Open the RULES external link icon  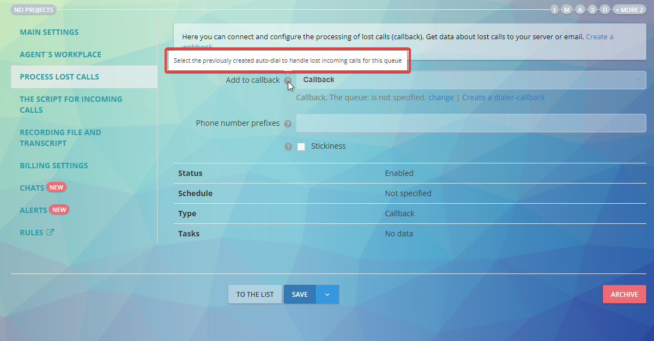pos(50,232)
